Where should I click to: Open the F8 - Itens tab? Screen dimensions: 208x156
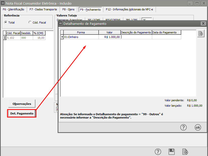(68, 10)
